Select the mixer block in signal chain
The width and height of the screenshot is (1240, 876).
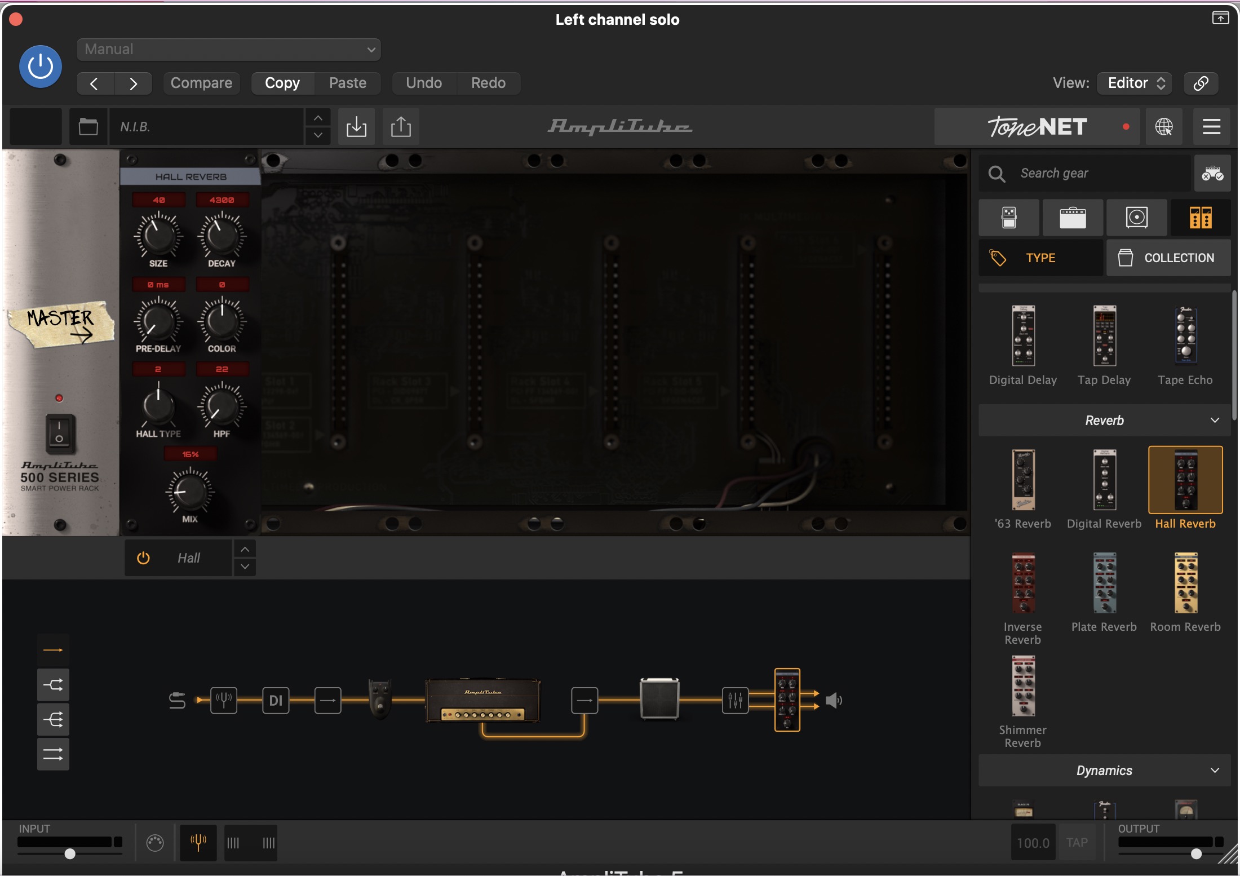736,701
